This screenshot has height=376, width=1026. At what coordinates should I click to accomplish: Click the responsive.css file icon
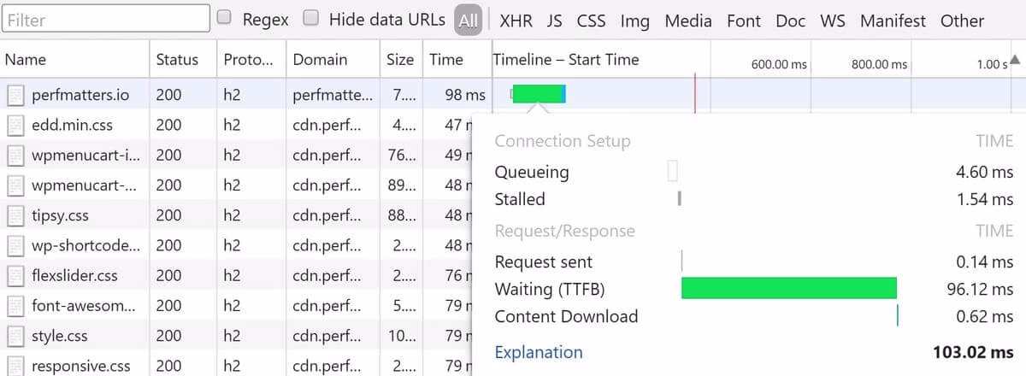pos(16,365)
